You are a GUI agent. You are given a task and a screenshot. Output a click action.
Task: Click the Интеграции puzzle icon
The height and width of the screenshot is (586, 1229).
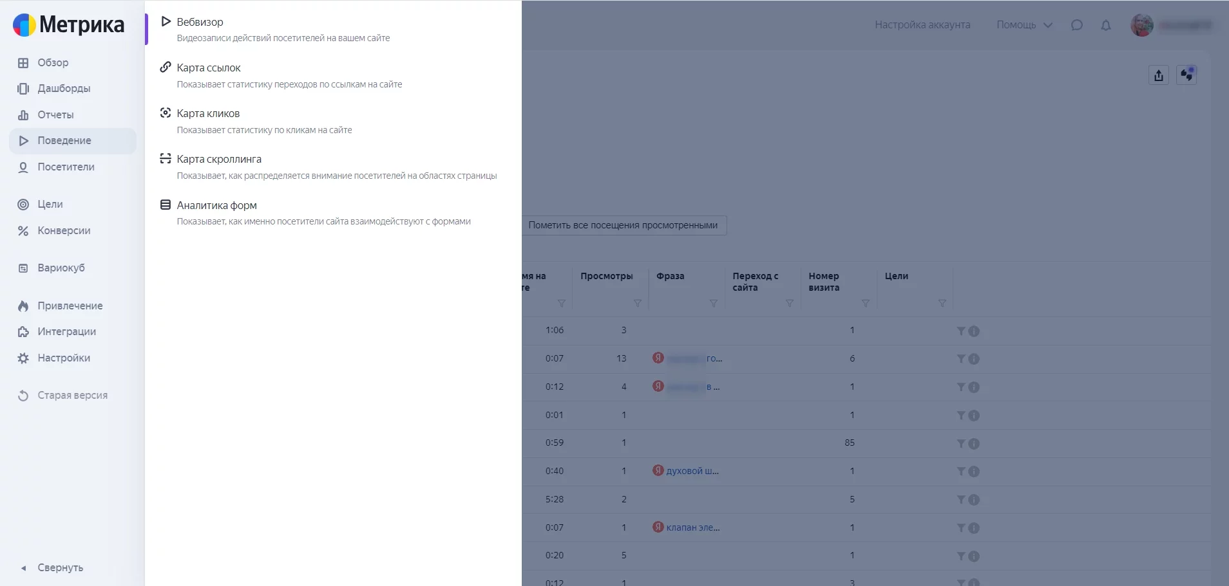23,331
